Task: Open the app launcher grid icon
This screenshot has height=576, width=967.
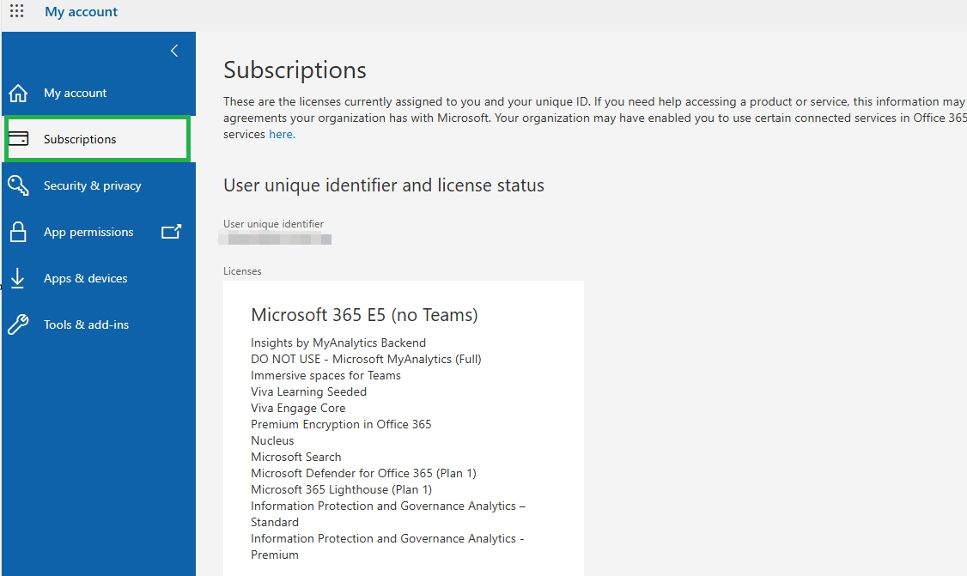Action: 16,11
